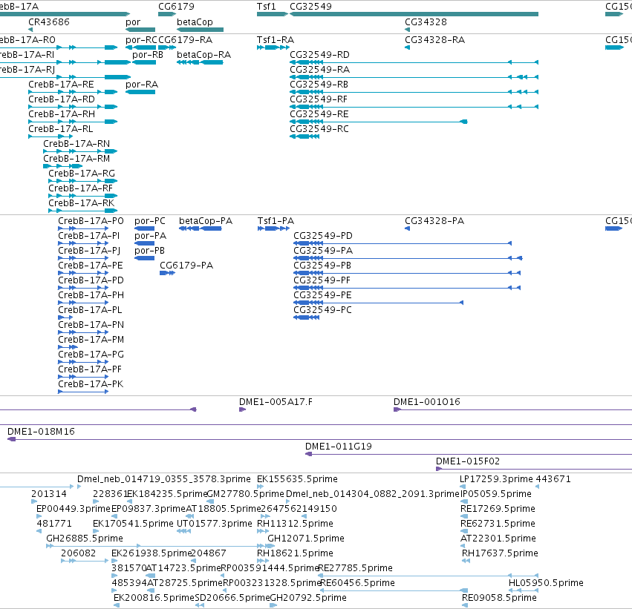Click EST LP17259.3prime
Viewport: 632px width, 609px height.
496,479
